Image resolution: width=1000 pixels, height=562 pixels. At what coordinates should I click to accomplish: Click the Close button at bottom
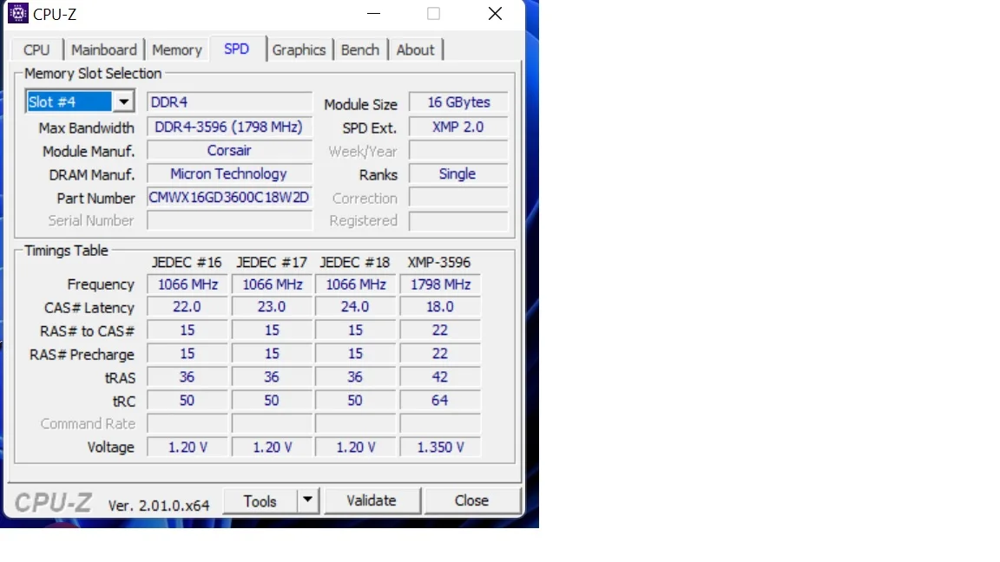click(x=472, y=500)
